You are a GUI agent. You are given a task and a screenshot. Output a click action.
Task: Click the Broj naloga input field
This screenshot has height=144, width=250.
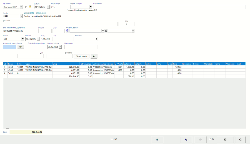(x=60, y=7)
